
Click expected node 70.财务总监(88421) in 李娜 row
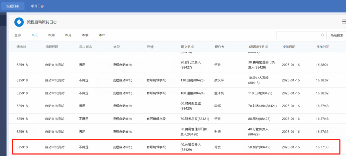click(262, 106)
